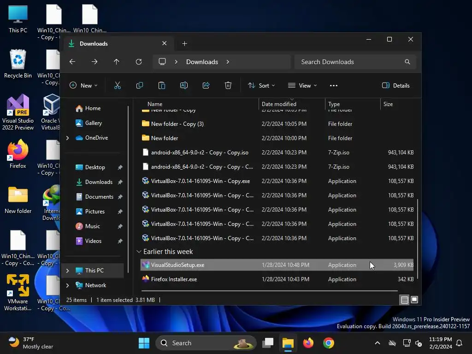
Task: Close the Downloads tab
Action: [x=165, y=43]
